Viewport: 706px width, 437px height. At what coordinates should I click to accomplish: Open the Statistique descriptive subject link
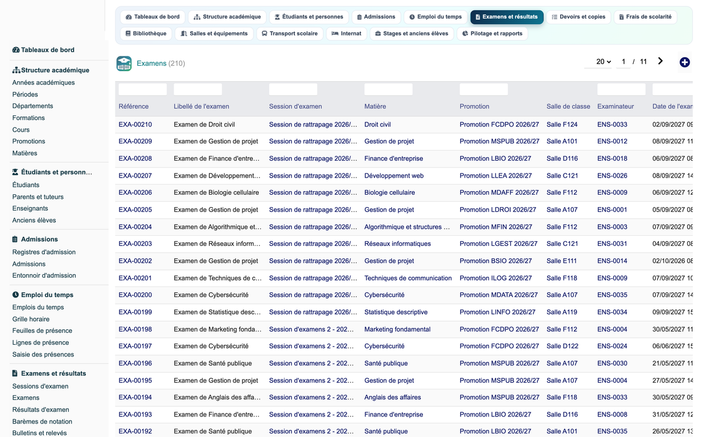396,312
